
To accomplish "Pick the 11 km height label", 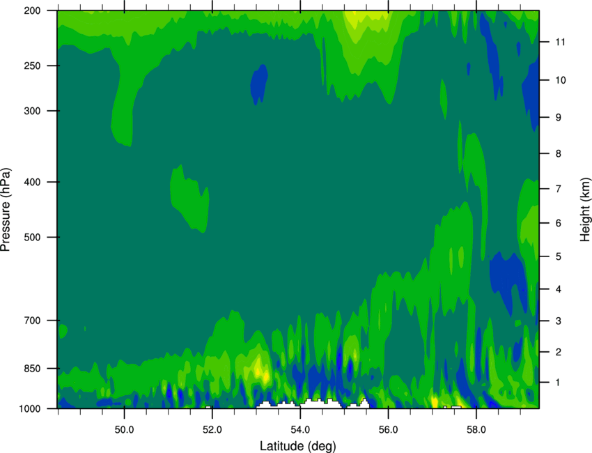I will (x=560, y=42).
